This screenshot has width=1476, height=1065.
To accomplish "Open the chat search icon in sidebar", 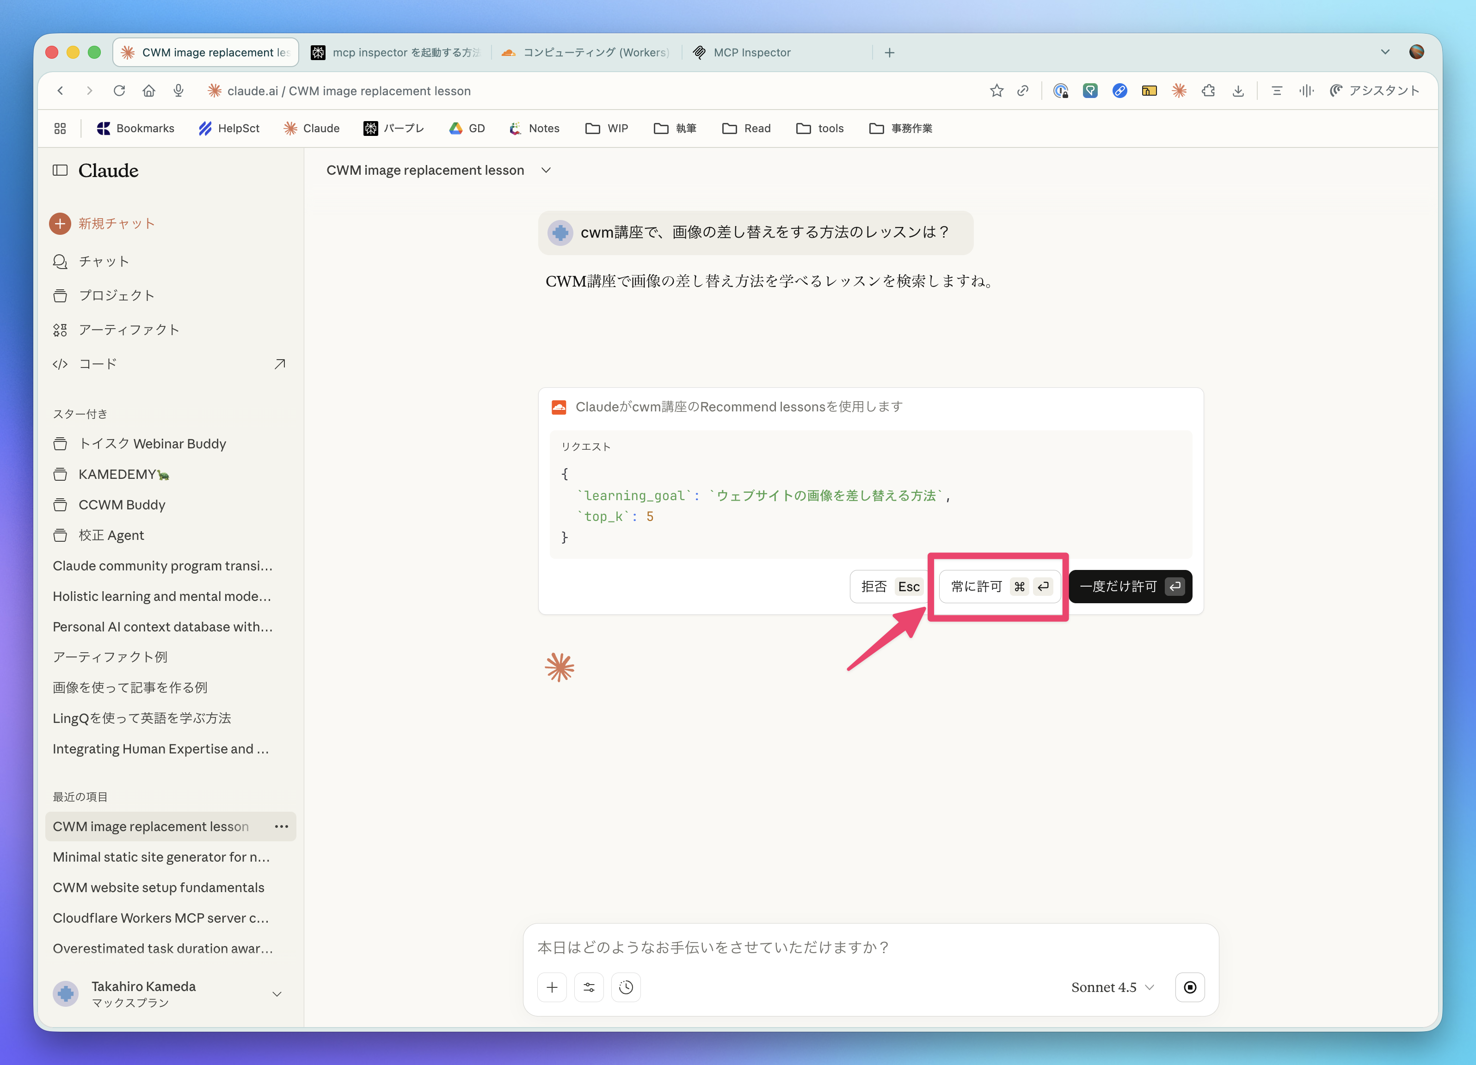I will tap(60, 262).
